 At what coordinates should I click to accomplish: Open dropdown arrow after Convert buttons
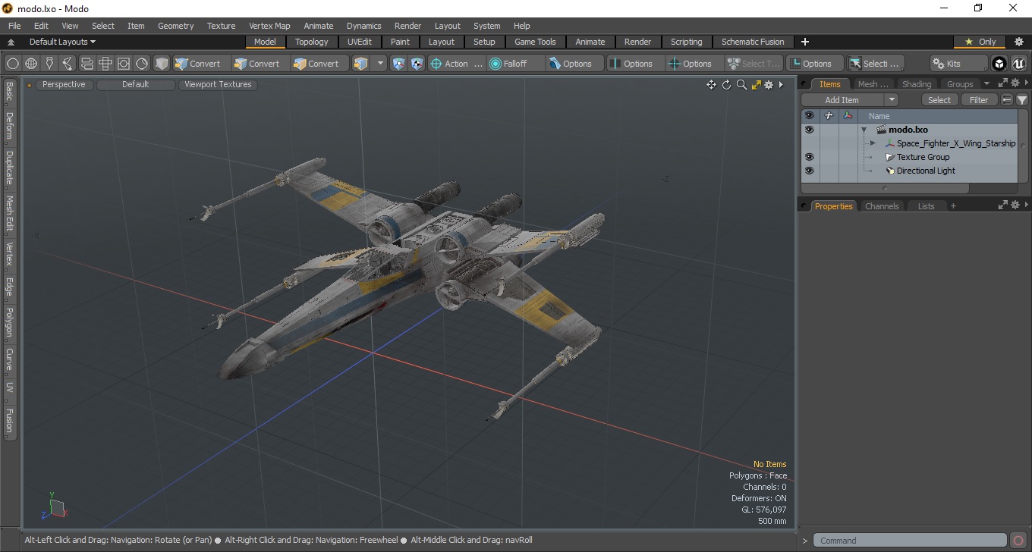coord(381,64)
